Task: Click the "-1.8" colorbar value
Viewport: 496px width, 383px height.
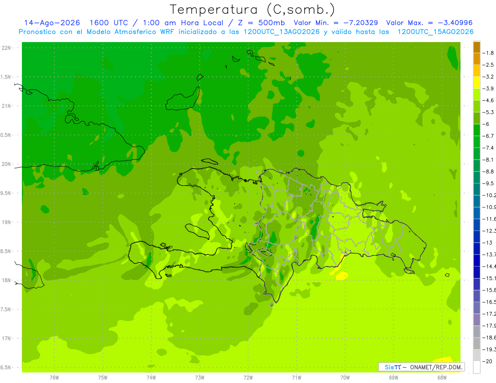Action: tap(489, 53)
